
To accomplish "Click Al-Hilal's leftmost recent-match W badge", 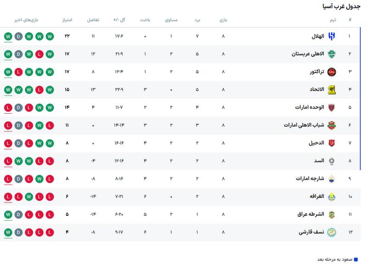I will coord(8,36).
